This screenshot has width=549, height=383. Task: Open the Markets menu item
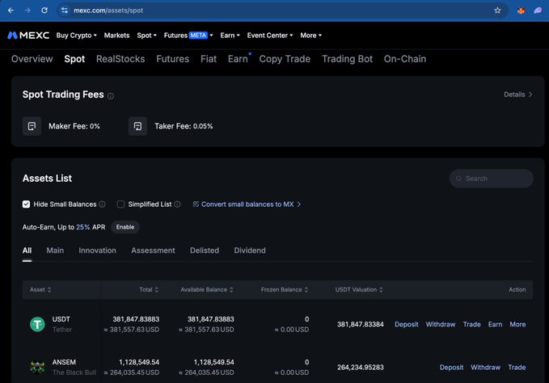coord(116,36)
